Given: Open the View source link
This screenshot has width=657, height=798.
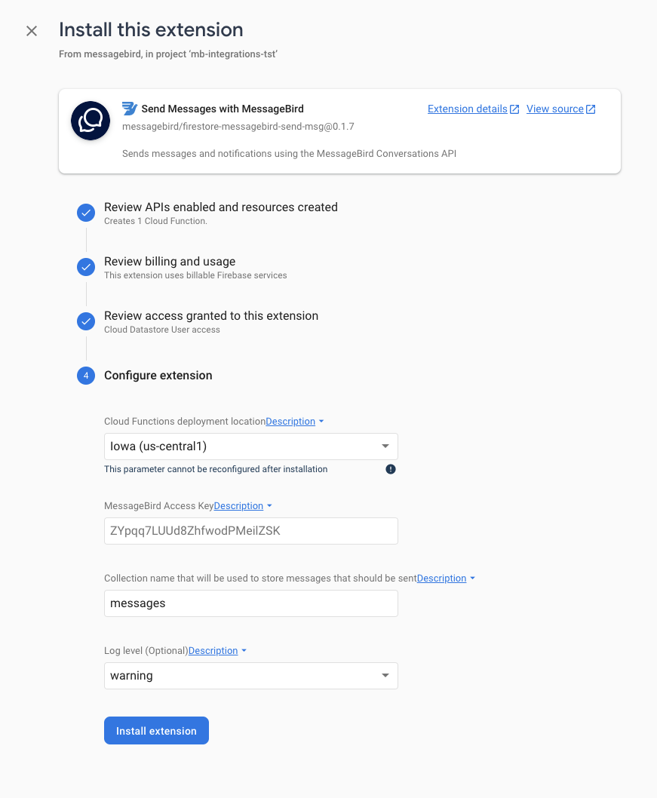Looking at the screenshot, I should (x=554, y=109).
